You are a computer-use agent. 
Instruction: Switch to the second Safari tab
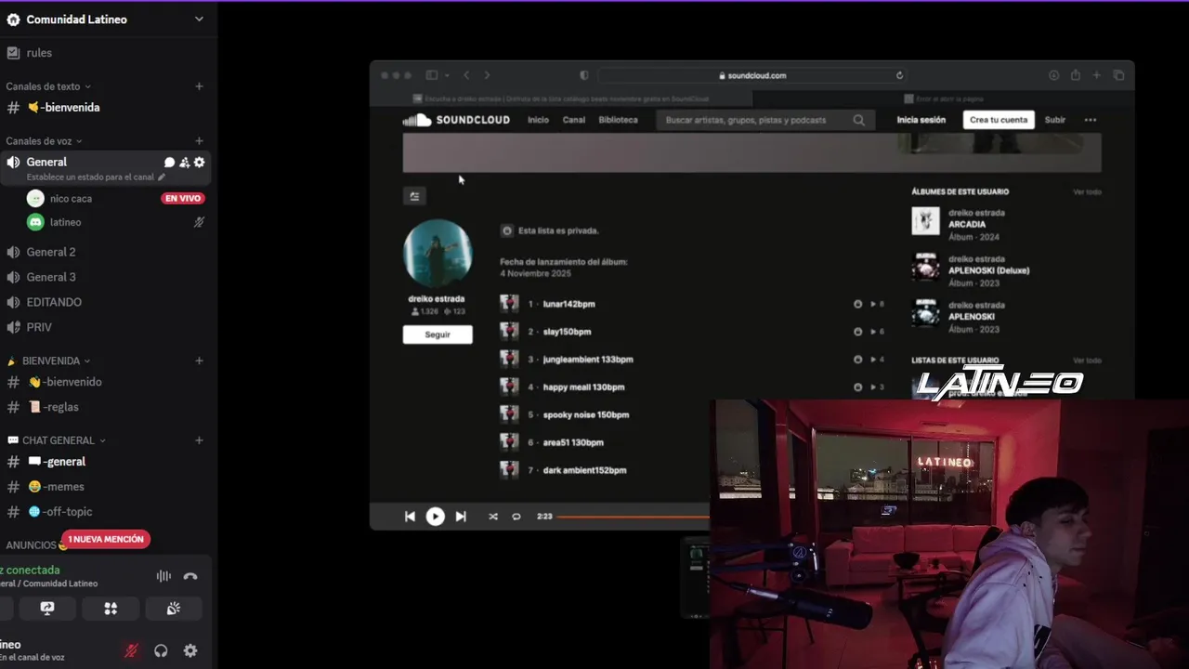click(943, 98)
